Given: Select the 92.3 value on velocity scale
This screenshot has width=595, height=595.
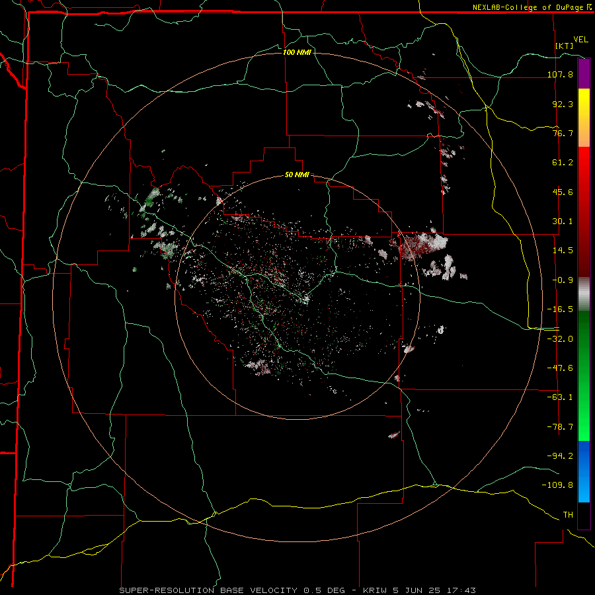Looking at the screenshot, I should pyautogui.click(x=563, y=104).
